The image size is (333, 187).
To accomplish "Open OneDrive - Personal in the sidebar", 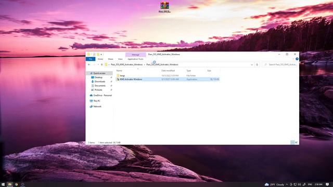I will tap(101, 96).
